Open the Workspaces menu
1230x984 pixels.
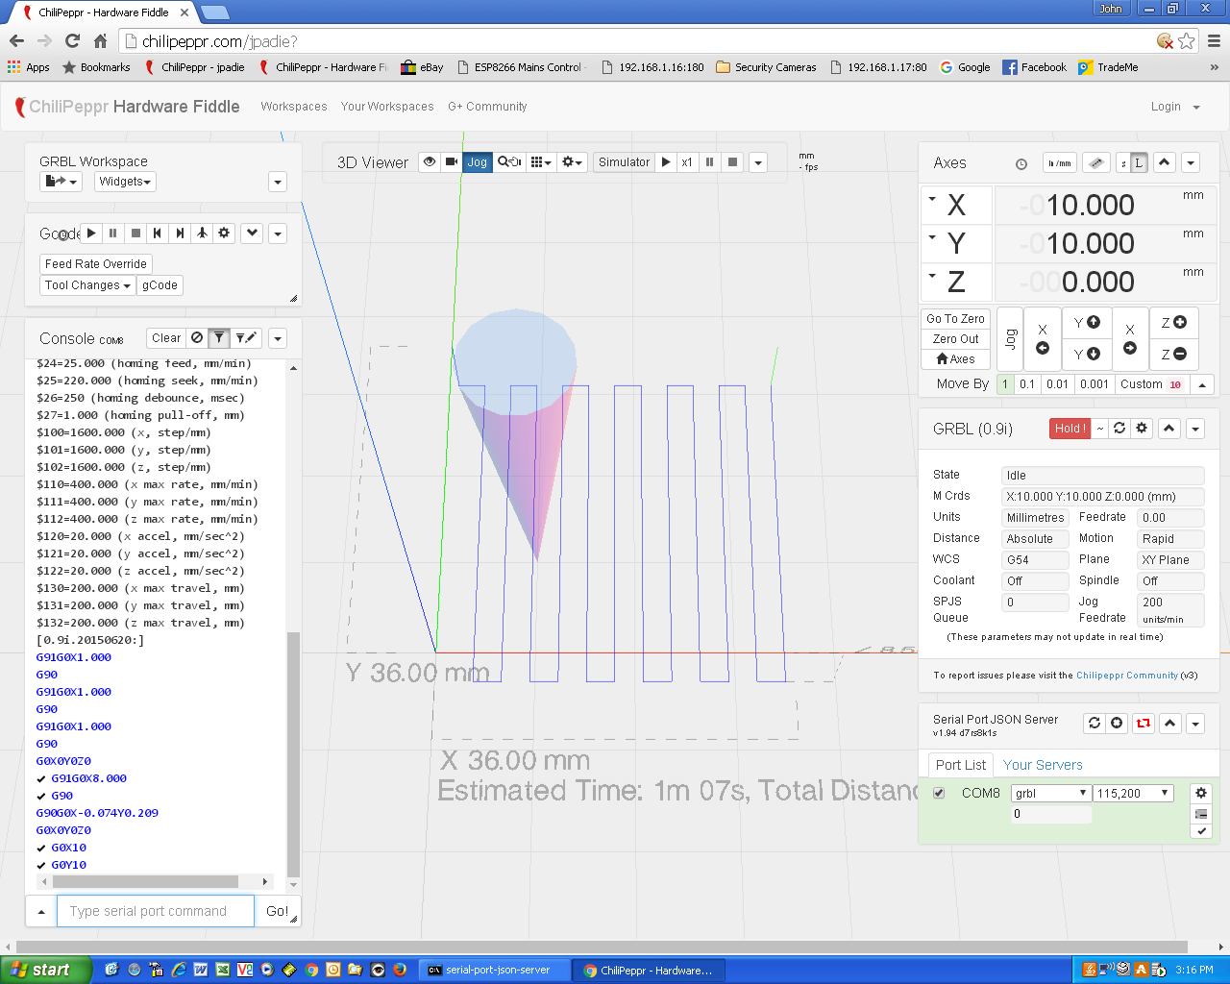click(x=294, y=107)
